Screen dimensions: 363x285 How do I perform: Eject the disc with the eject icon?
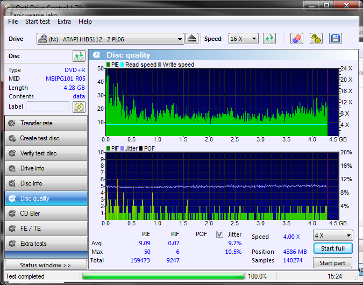click(x=191, y=39)
